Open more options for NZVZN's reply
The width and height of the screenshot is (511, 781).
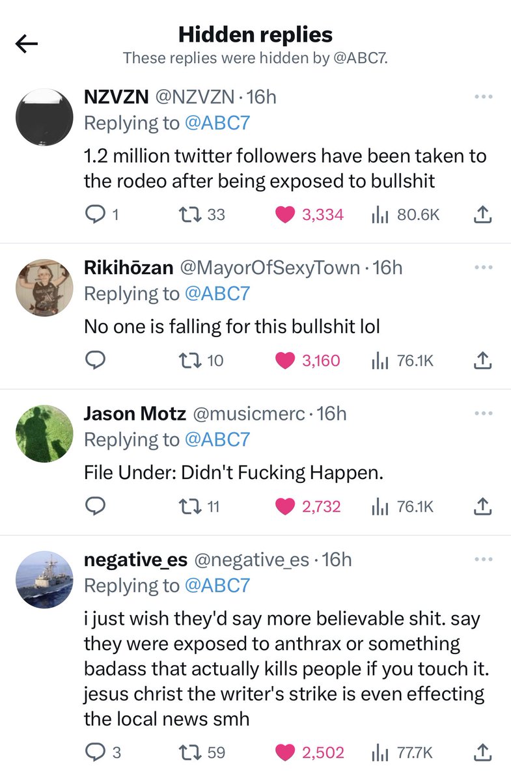click(483, 97)
